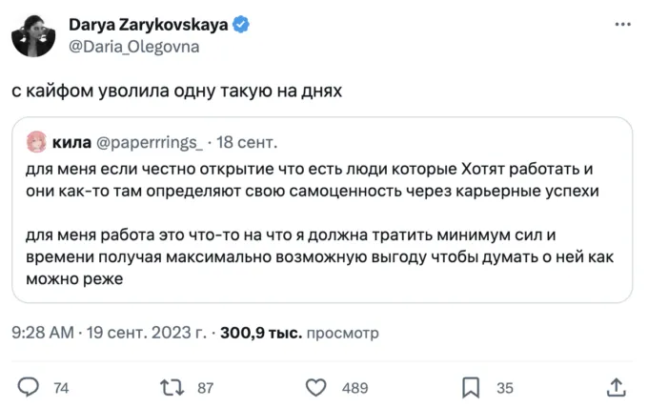Image resolution: width=648 pixels, height=408 pixels.
Task: Open the @paperrrings_ handle in quote
Action: coord(151,143)
